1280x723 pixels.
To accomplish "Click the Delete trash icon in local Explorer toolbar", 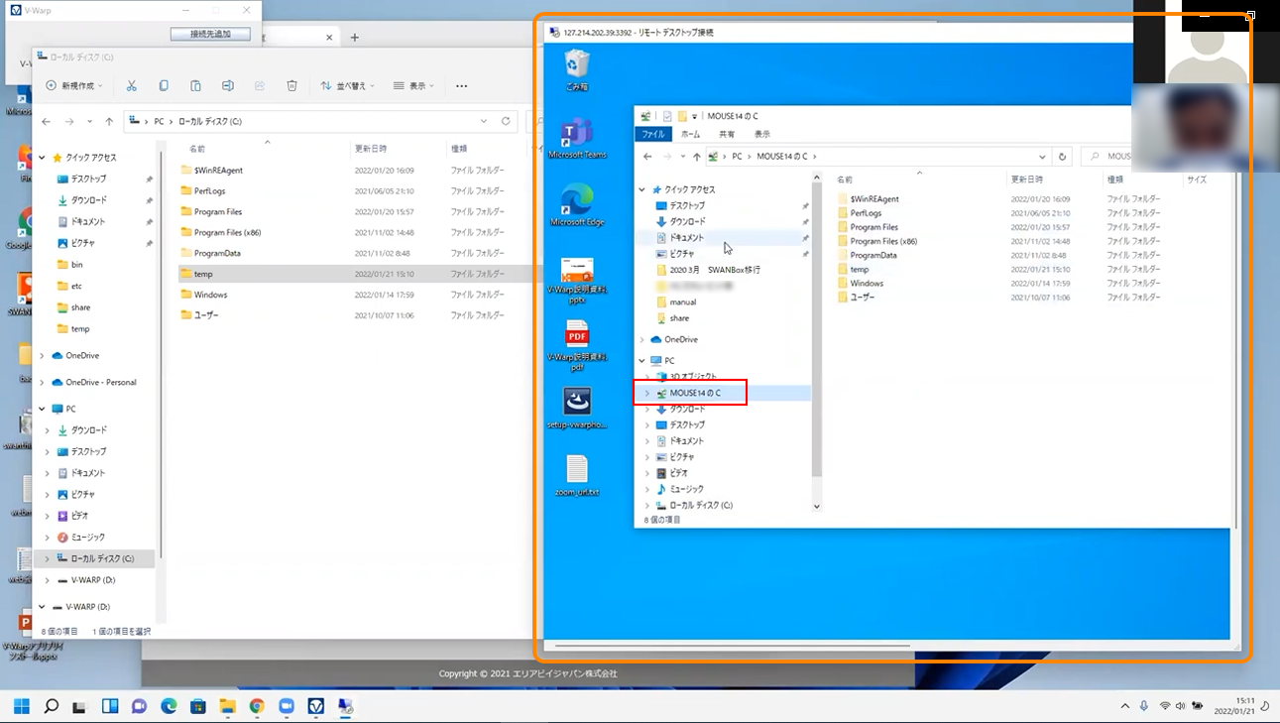I will (291, 86).
